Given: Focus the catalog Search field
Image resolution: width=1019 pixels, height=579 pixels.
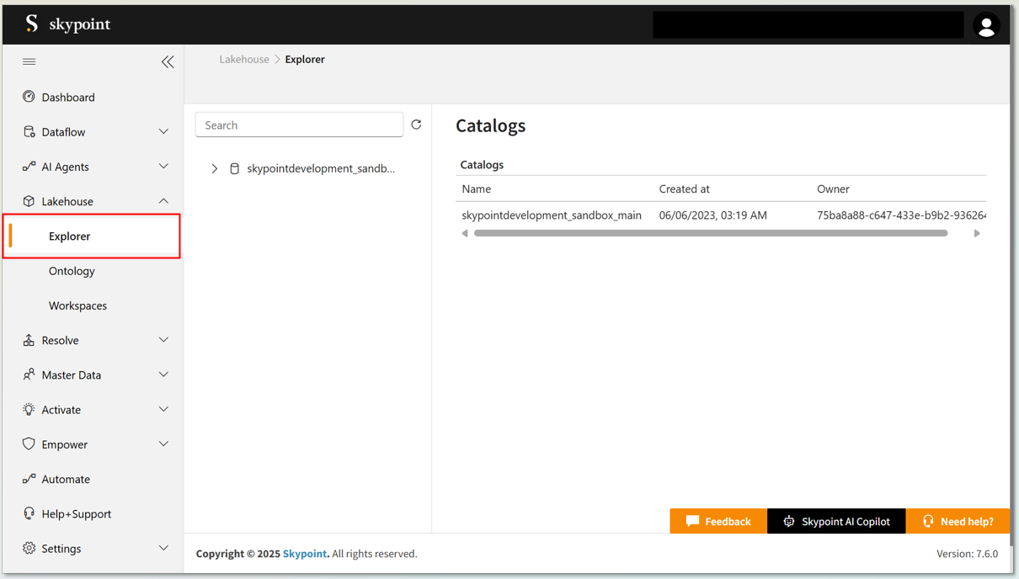Looking at the screenshot, I should click(299, 125).
